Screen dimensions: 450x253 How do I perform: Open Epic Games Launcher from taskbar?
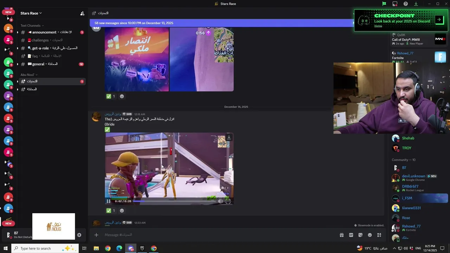click(x=142, y=248)
